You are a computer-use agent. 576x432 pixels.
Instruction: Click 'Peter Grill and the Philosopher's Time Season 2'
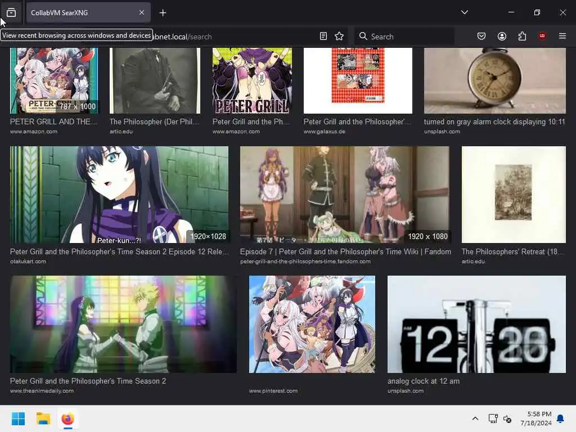click(x=88, y=381)
